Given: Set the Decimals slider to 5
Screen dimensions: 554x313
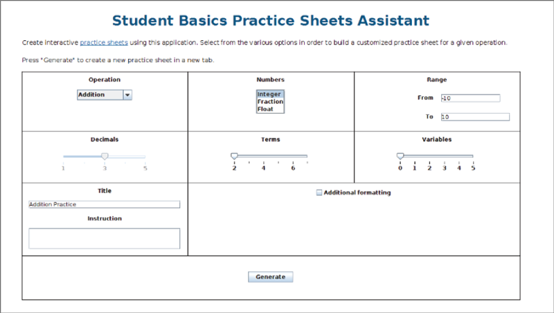Looking at the screenshot, I should (145, 156).
